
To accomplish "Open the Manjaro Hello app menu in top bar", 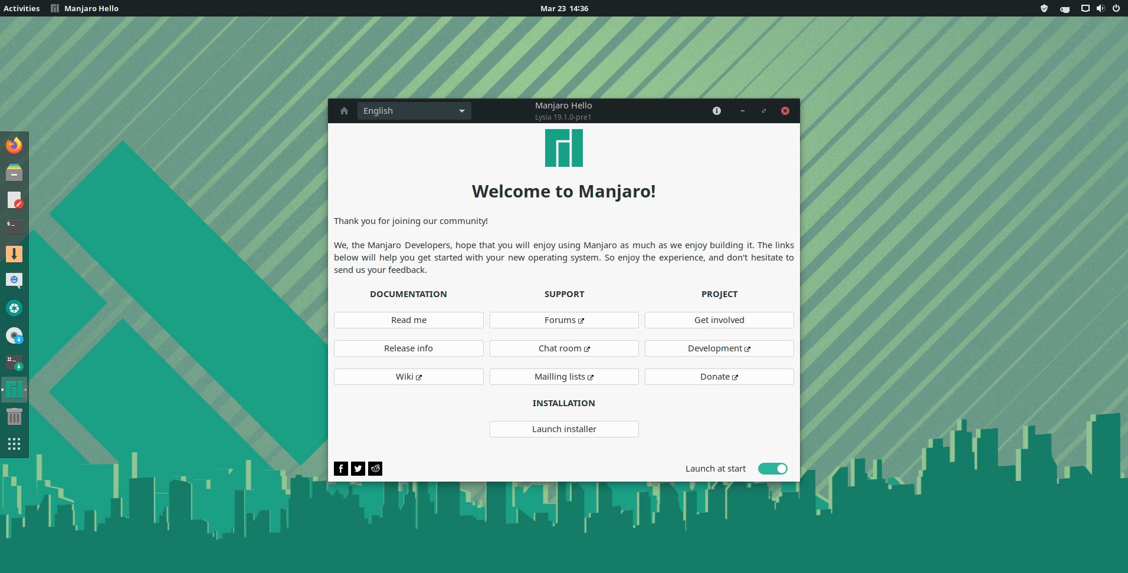I will 85,9.
